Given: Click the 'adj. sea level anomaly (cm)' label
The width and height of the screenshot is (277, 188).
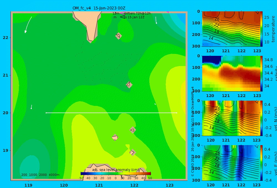Looking at the screenshot, I should [x=116, y=170].
